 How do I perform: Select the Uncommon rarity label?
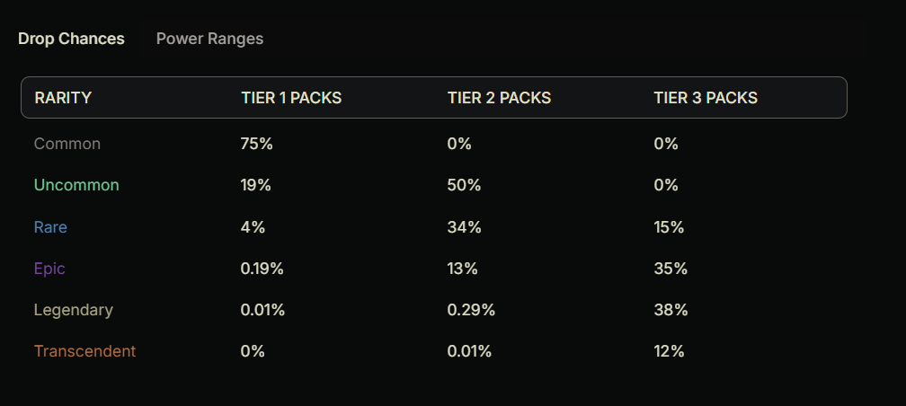coord(76,185)
